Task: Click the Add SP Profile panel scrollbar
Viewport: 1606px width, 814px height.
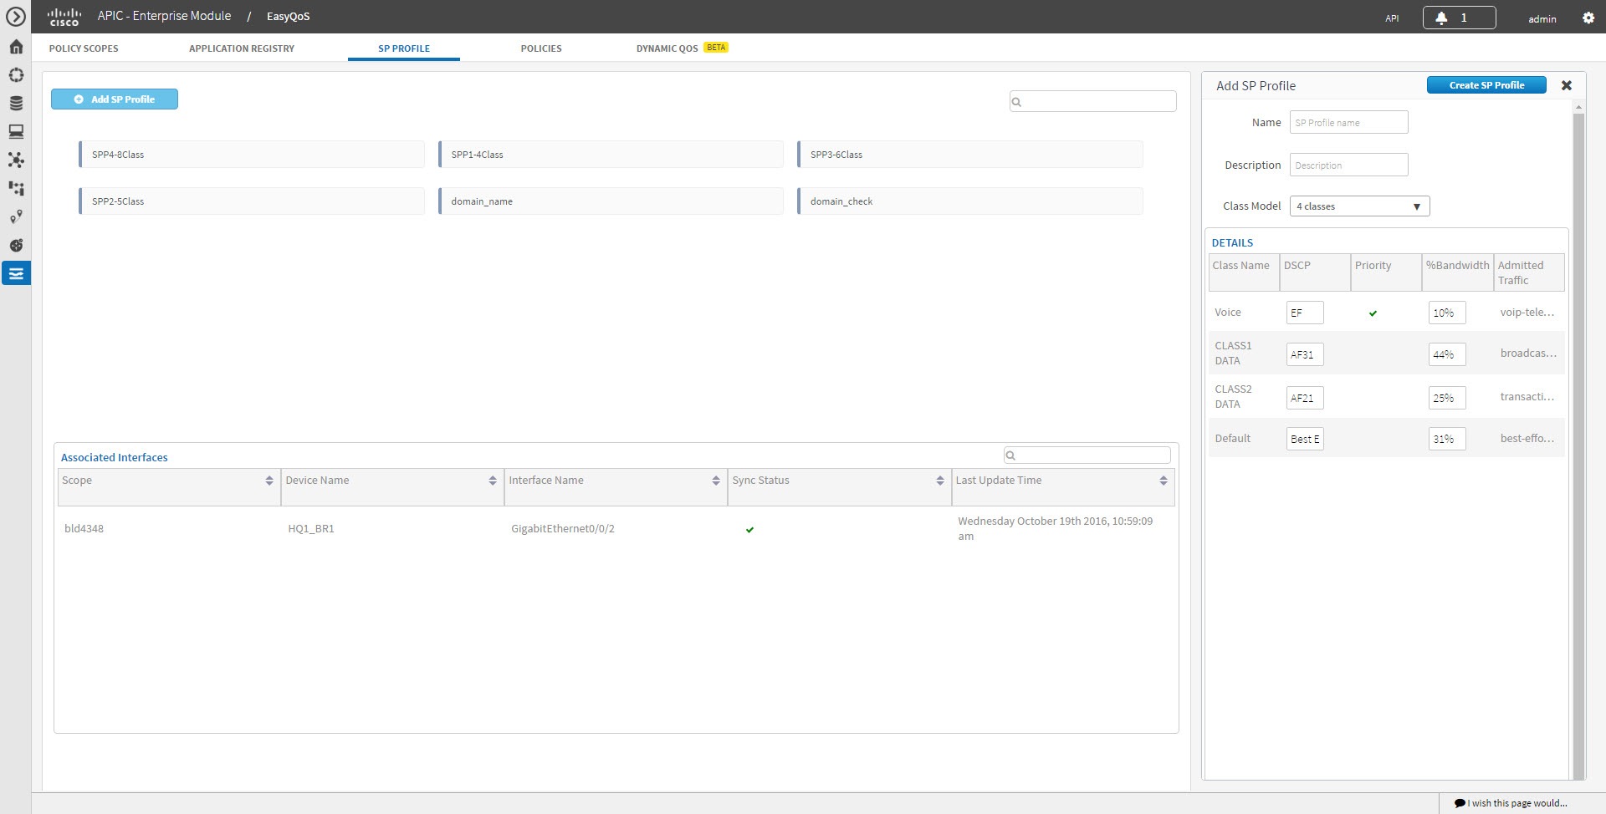Action: 1578,445
